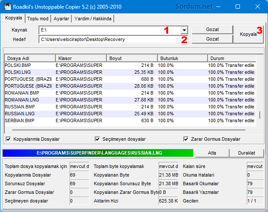This screenshot has width=268, height=212.
Task: Click the horizontal scrollbar under file list
Action: pos(129,130)
